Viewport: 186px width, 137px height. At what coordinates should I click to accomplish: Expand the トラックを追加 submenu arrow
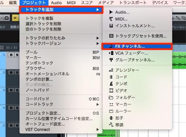pos(98,10)
